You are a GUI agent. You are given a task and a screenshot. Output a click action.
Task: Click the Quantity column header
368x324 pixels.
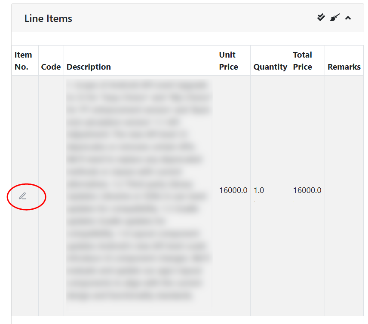tap(270, 67)
